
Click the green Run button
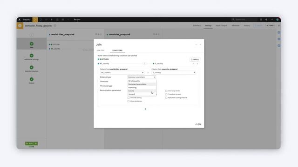coord(30,143)
